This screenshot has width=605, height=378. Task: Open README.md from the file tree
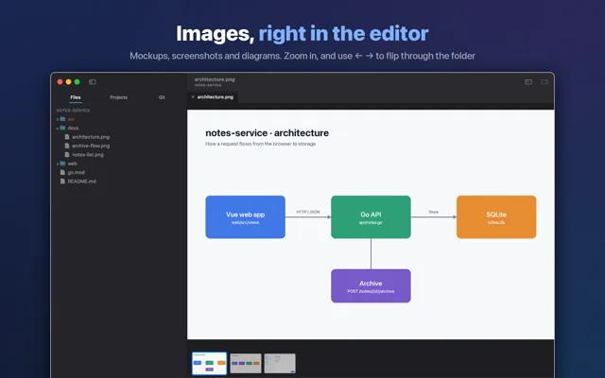82,181
